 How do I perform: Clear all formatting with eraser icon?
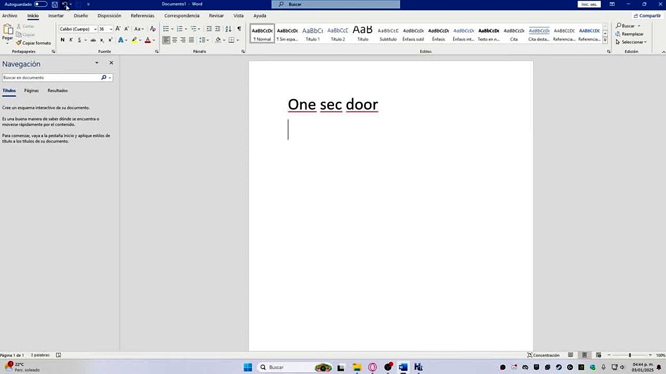(x=152, y=29)
